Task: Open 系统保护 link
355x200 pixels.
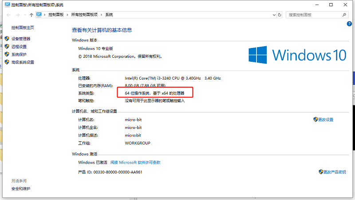Action: tap(19, 54)
